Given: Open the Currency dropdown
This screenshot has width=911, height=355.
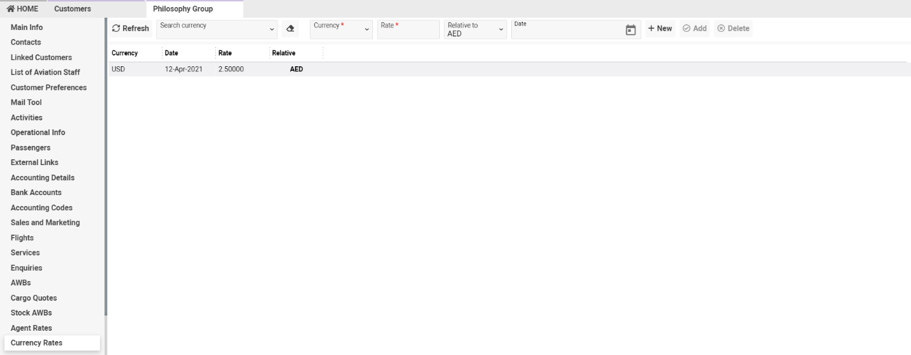Looking at the screenshot, I should coord(342,29).
